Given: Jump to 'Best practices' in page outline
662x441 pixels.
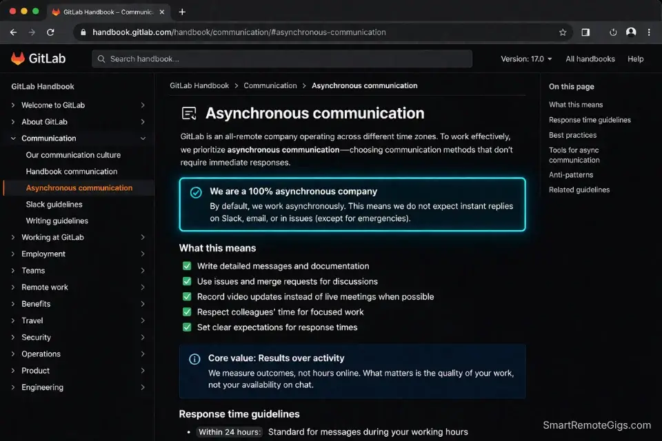Looking at the screenshot, I should tap(572, 135).
